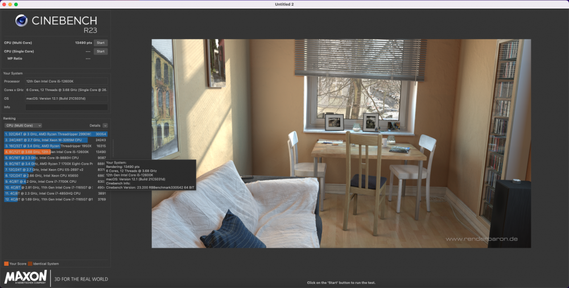This screenshot has height=288, width=569.
Task: Select the Threadripper 2990W ranking row
Action: (x=56, y=134)
